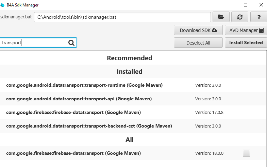Select the transport-api package row
The image size is (267, 167).
79,99
